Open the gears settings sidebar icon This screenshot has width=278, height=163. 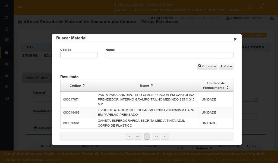click(7, 64)
